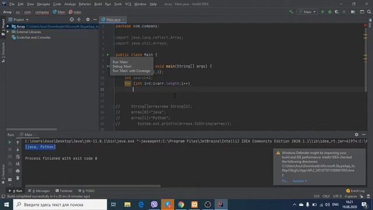Click the ENG language indicator
Screen dimensions: 373x210
point(336,205)
